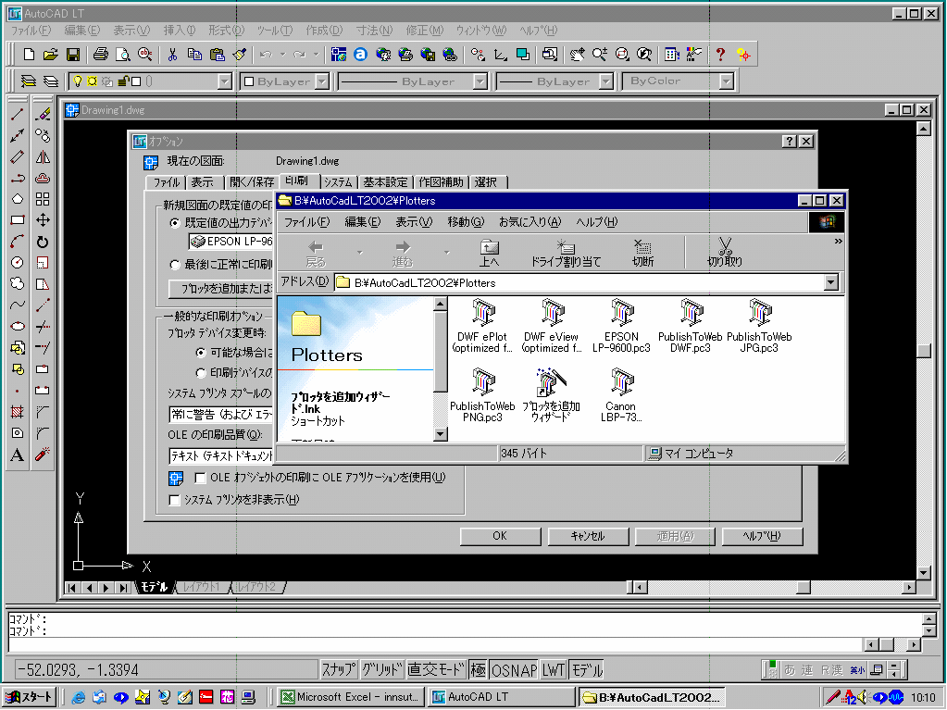Click キャンセル in the Options dialog
Viewport: 947px width, 710px height.
pos(588,536)
